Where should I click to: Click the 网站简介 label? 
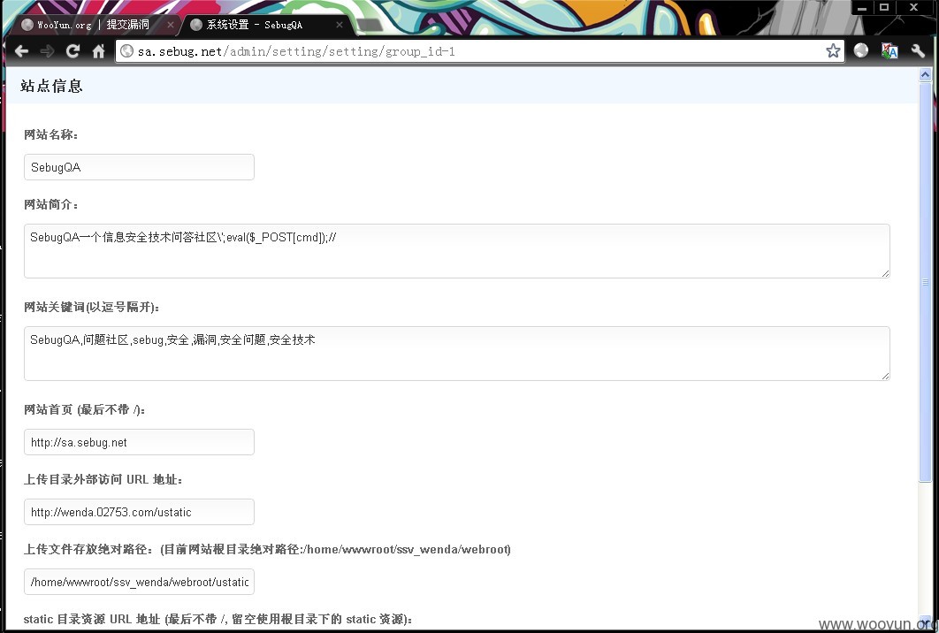[51, 205]
